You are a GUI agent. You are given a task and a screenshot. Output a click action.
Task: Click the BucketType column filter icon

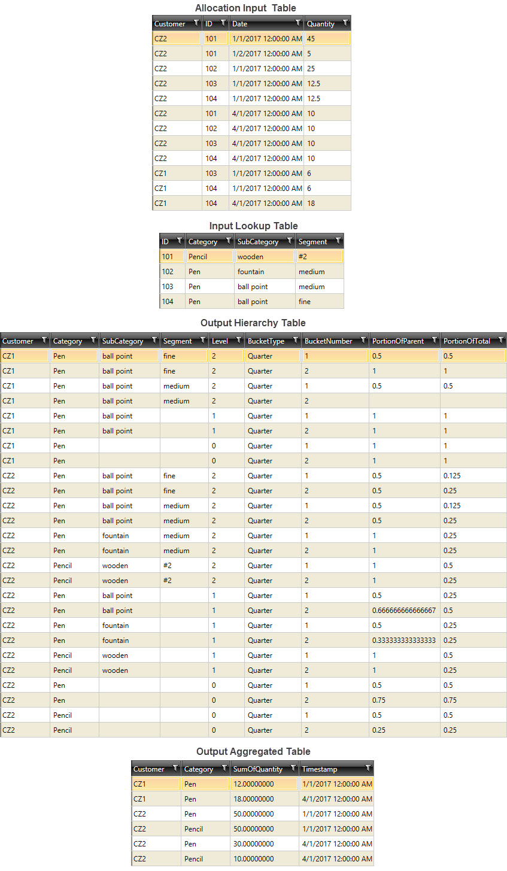(296, 341)
